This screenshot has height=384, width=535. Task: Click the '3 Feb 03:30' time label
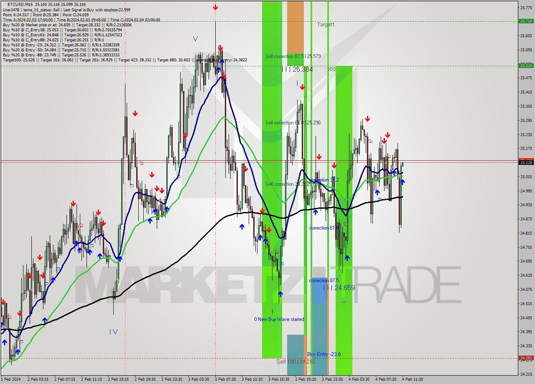tap(199, 379)
